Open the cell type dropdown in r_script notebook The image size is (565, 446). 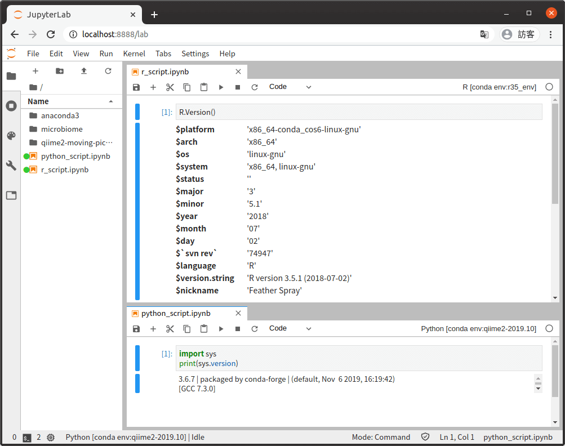(x=290, y=87)
